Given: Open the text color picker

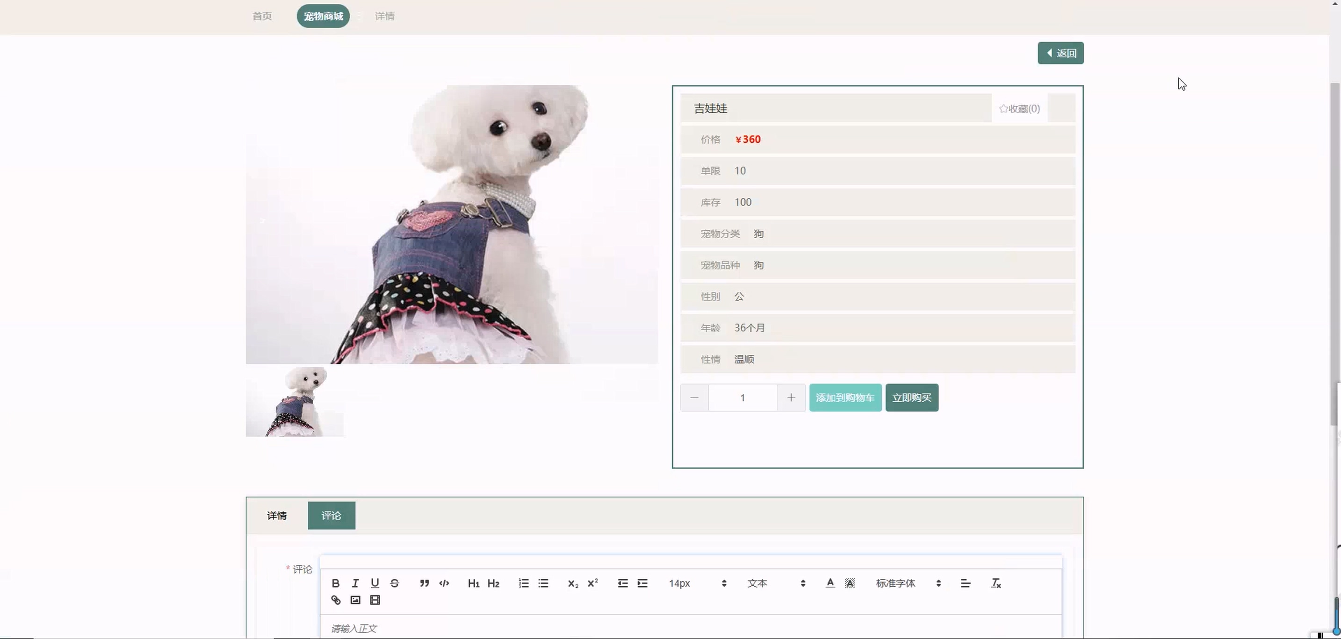Looking at the screenshot, I should coord(830,583).
